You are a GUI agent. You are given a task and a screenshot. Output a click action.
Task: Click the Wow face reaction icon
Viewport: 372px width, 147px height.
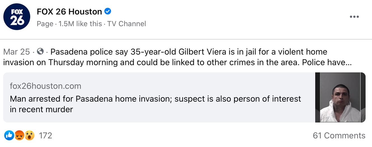click(29, 136)
